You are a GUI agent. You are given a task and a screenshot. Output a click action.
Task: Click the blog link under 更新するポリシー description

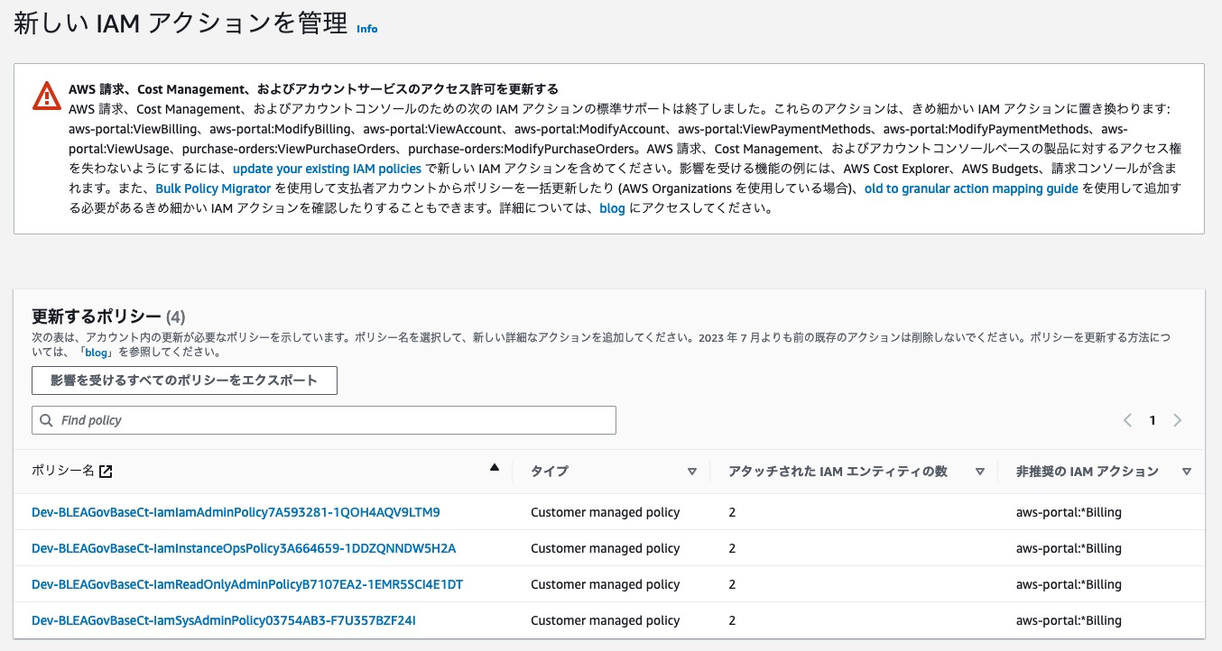coord(95,353)
